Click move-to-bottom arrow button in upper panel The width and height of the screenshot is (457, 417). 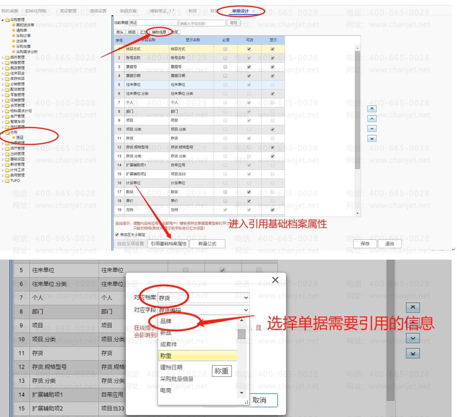point(372,138)
